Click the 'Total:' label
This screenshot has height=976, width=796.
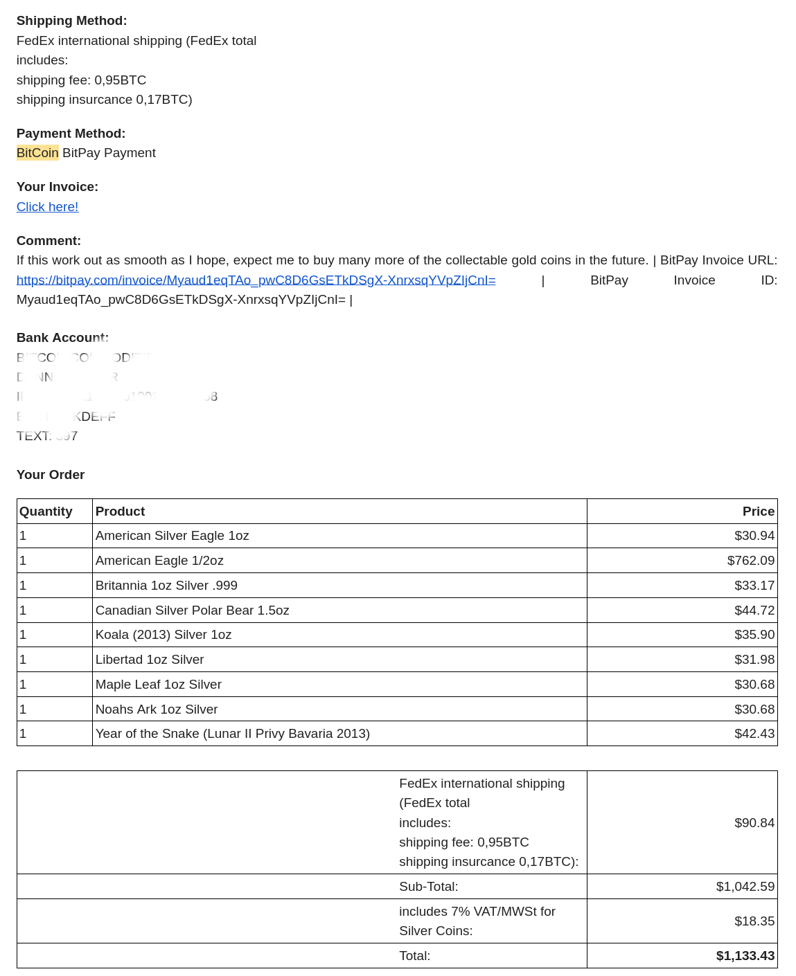pos(415,956)
